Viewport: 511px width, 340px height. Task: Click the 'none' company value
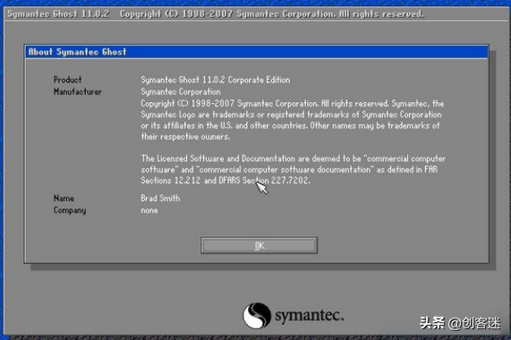pyautogui.click(x=149, y=210)
